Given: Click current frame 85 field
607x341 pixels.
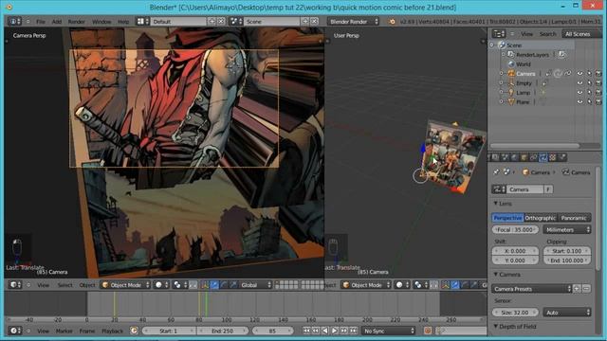Looking at the screenshot, I should click(272, 331).
